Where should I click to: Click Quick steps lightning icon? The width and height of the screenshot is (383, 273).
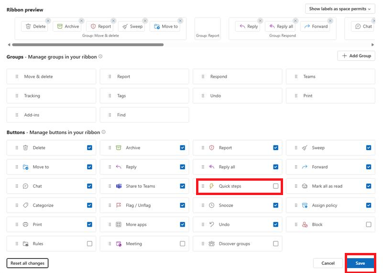[211, 186]
